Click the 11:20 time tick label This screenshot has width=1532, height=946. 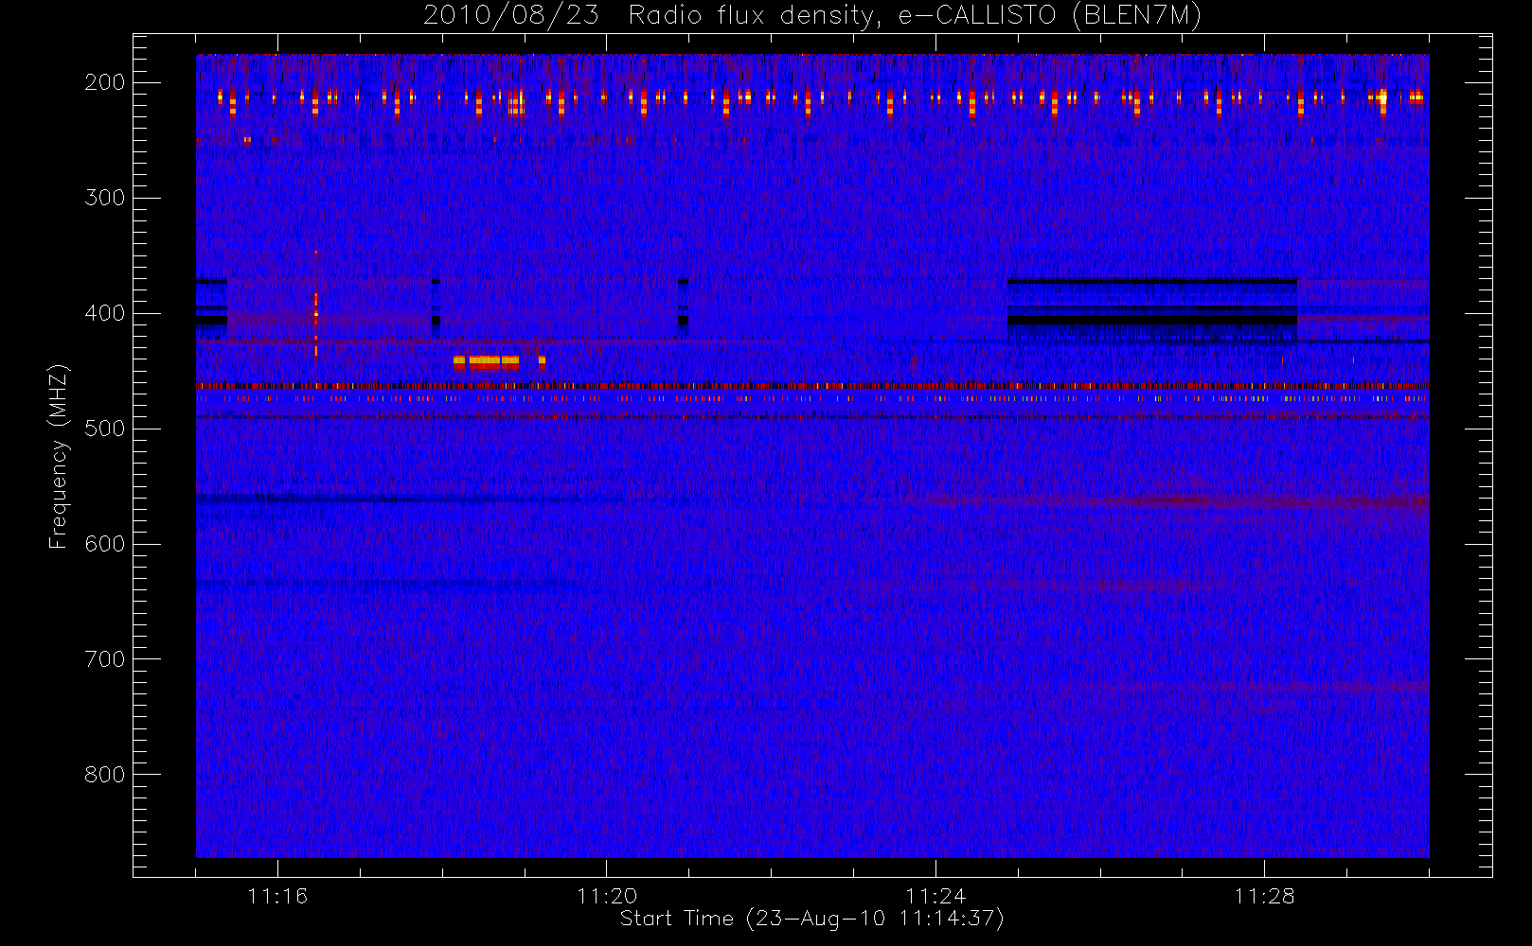coord(607,896)
